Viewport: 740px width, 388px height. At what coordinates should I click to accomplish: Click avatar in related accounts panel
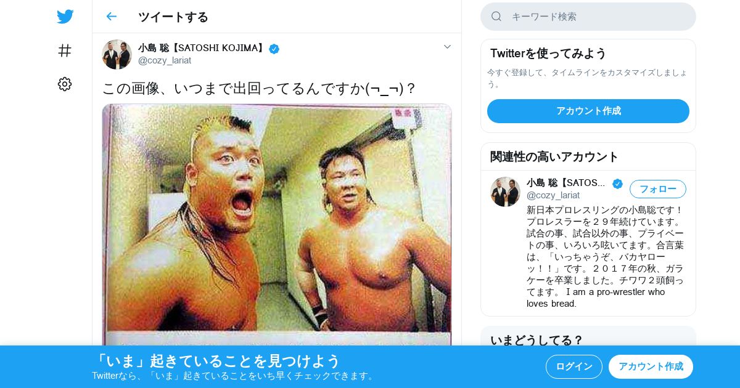tap(505, 192)
